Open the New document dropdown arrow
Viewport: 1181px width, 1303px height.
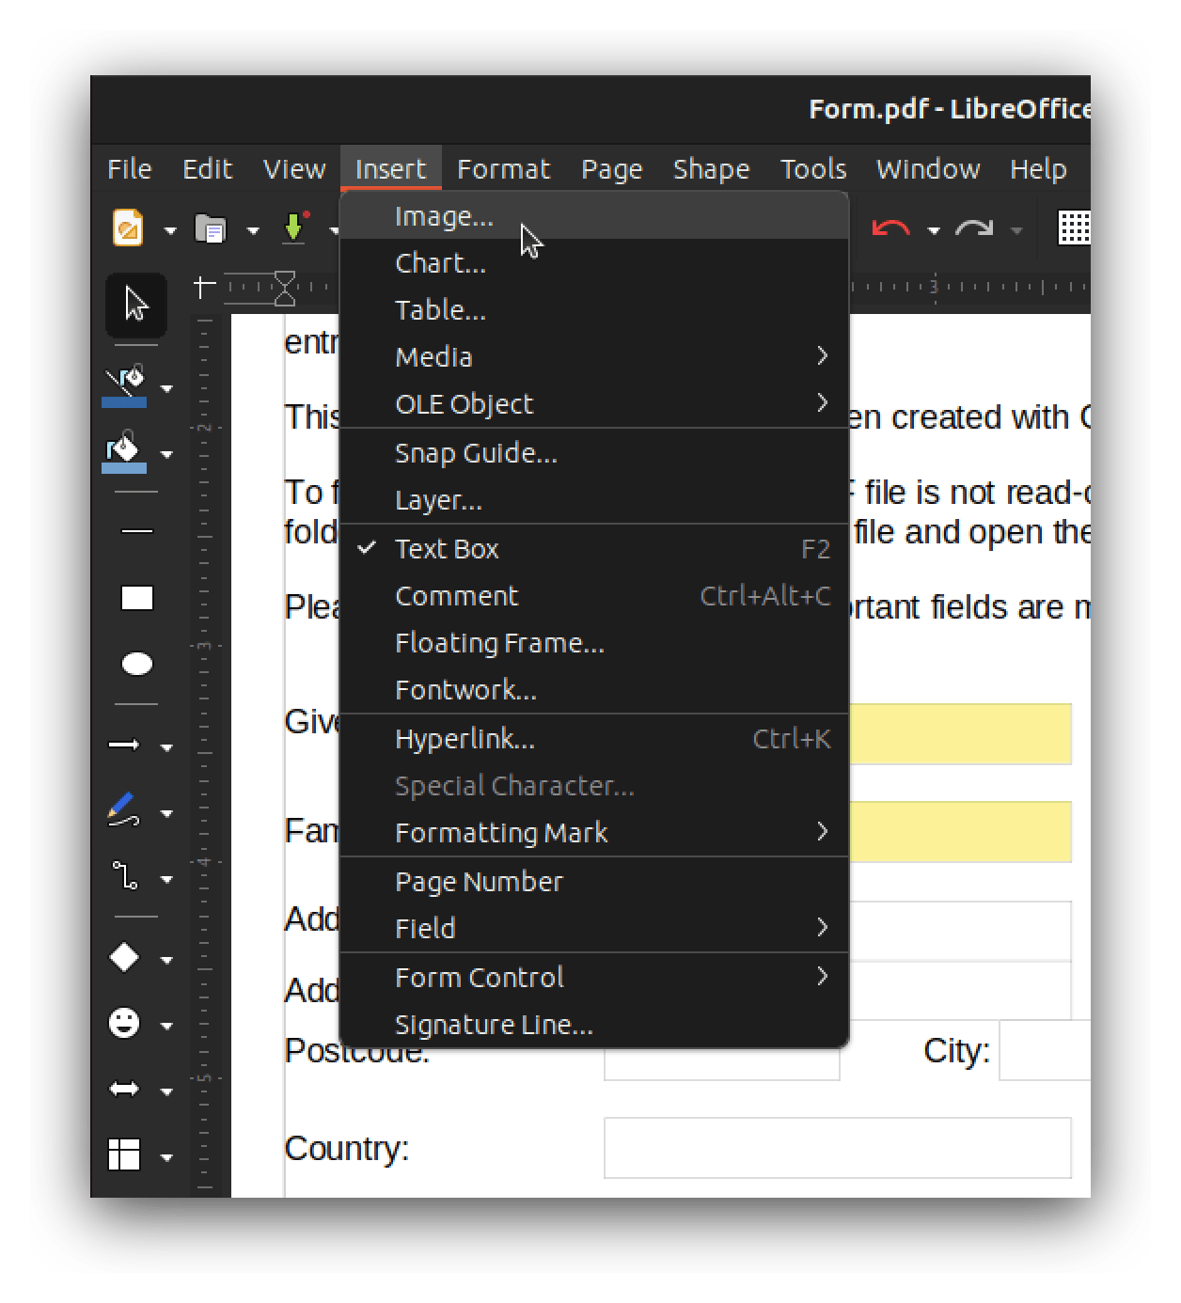pos(169,229)
